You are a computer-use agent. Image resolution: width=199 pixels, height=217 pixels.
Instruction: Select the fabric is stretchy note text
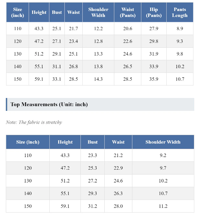34,122
